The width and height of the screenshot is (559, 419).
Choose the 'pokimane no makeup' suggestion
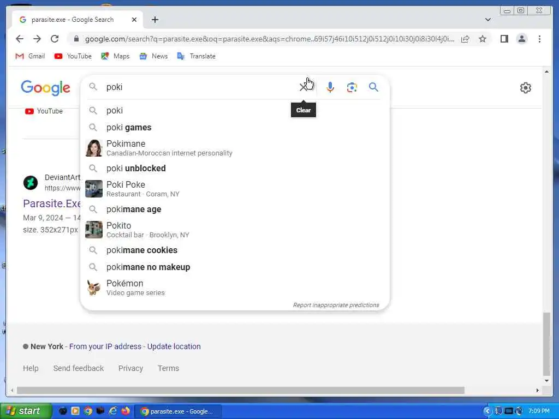coord(235,267)
